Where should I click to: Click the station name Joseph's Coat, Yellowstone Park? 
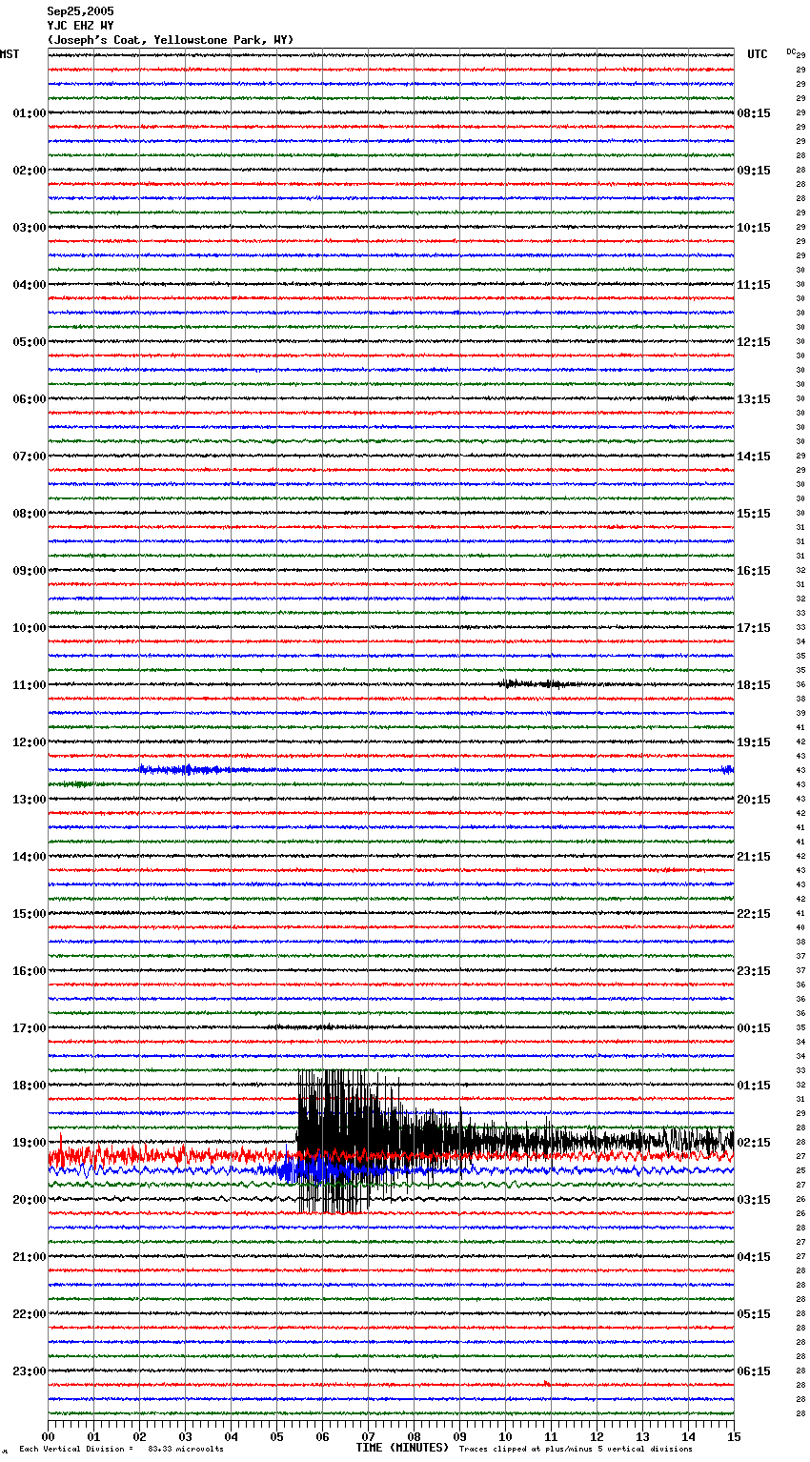click(171, 40)
